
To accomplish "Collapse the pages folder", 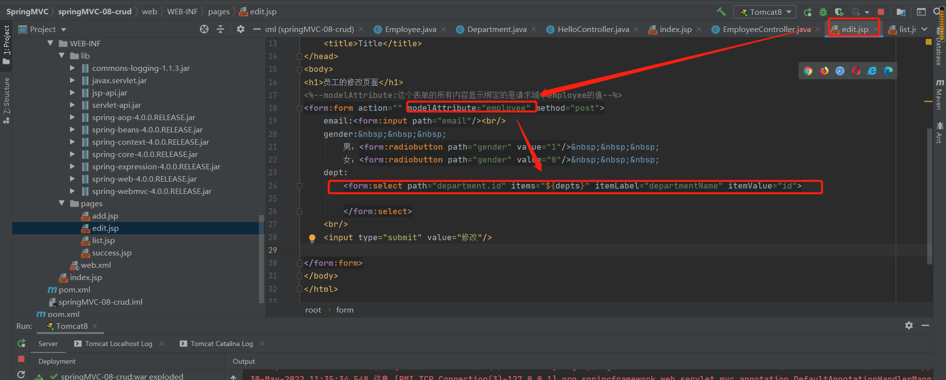I will 62,203.
